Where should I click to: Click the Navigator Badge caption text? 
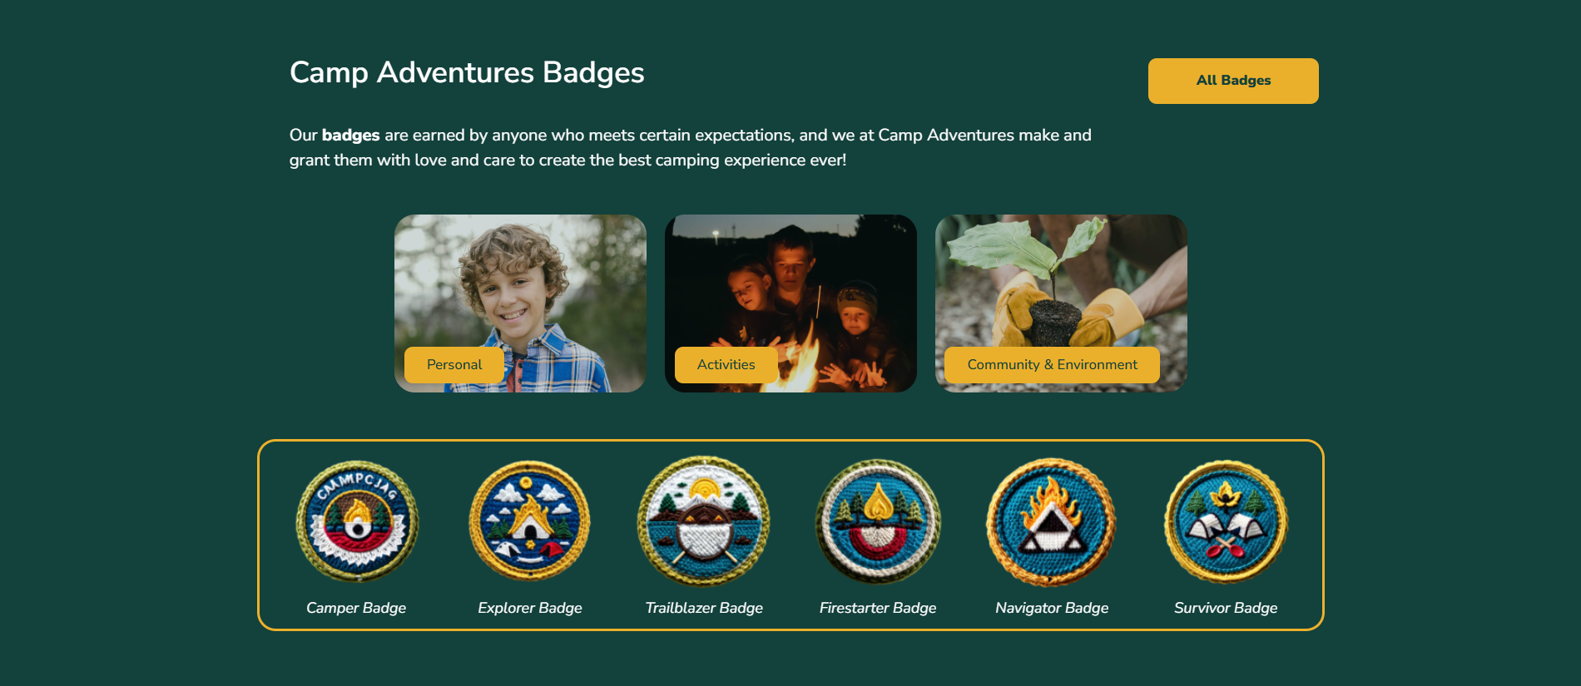click(1052, 608)
